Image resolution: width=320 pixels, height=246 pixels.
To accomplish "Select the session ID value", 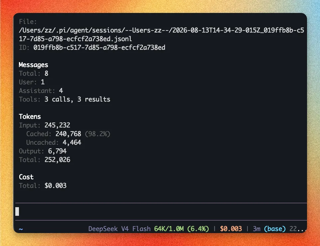I will (x=99, y=47).
